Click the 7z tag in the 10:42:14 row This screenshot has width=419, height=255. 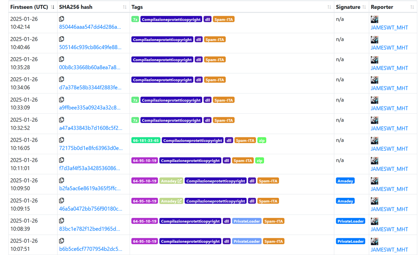coord(135,20)
